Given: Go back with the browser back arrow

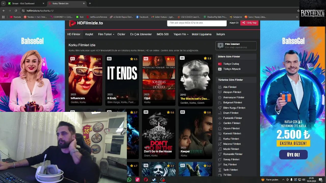Looking at the screenshot, I should (x=4, y=11).
